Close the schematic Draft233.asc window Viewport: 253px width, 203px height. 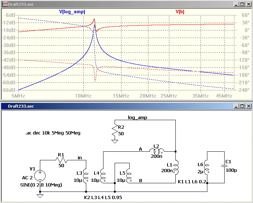point(249,106)
